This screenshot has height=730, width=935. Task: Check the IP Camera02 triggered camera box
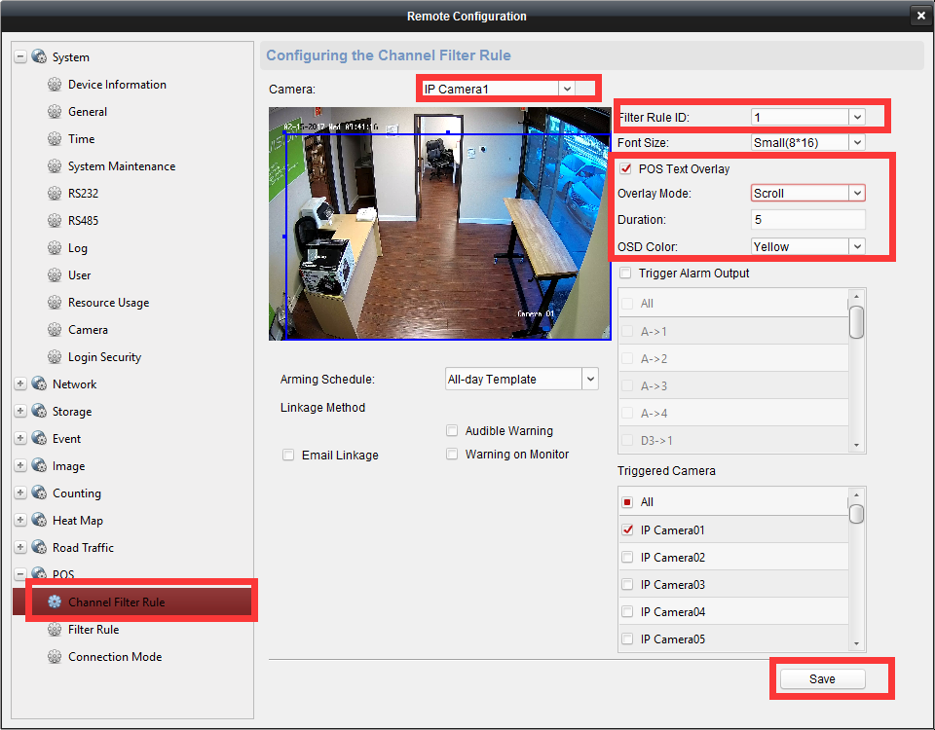coord(627,558)
